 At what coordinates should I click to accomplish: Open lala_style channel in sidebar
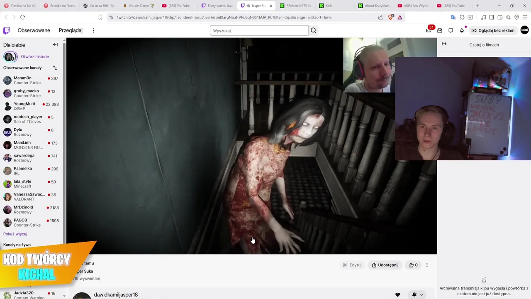click(31, 184)
